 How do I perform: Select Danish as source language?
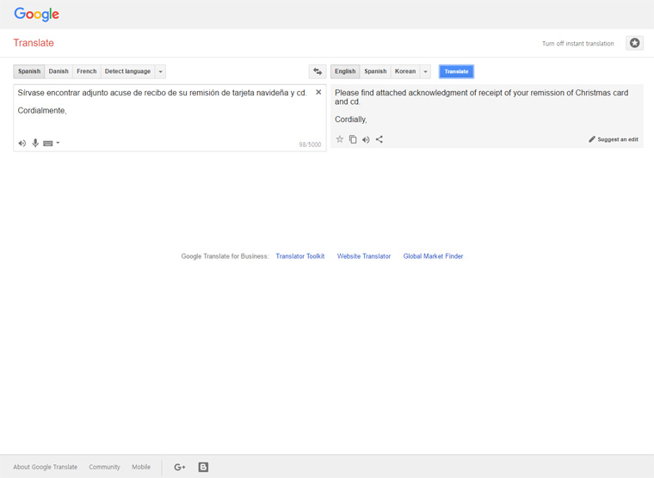pos(59,71)
